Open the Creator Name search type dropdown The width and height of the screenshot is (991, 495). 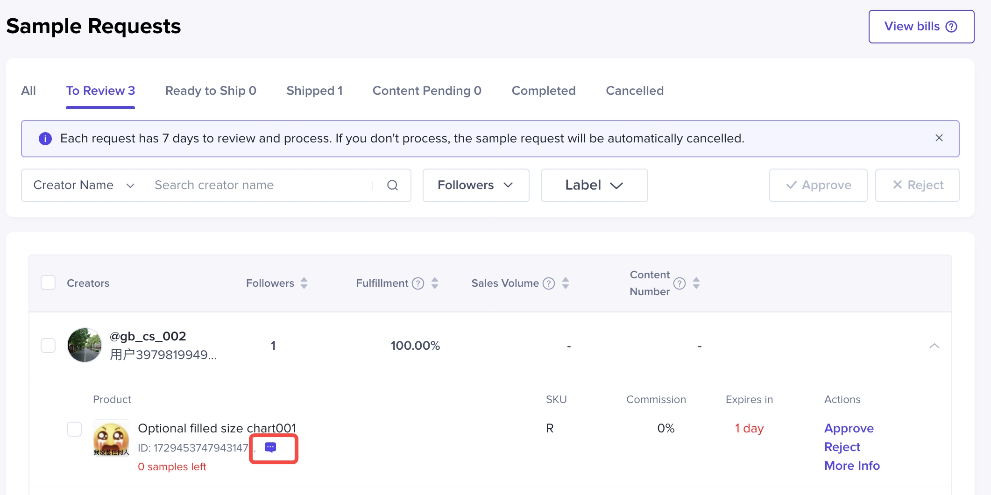pyautogui.click(x=84, y=185)
